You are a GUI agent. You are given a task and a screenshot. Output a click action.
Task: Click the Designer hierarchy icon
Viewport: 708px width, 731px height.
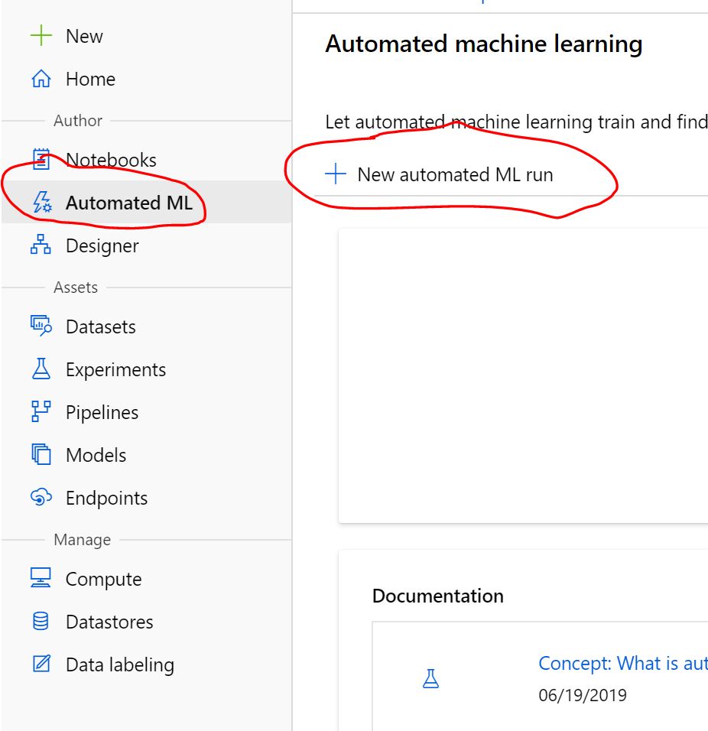[x=41, y=245]
